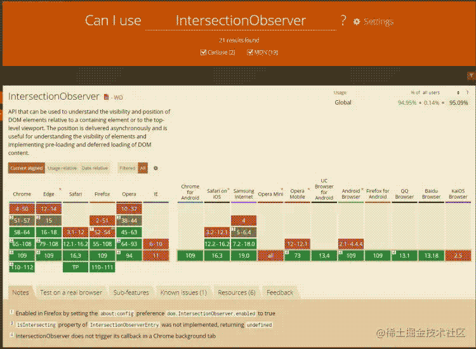
Task: Open the '% of all users' dropdown
Action: tap(435, 93)
